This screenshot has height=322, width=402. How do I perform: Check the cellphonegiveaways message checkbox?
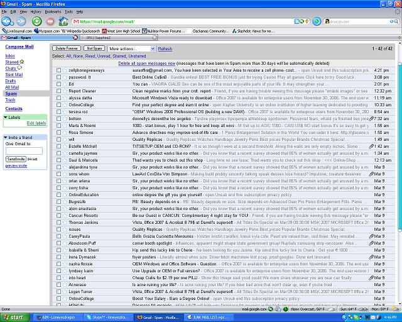pyautogui.click(x=58, y=70)
